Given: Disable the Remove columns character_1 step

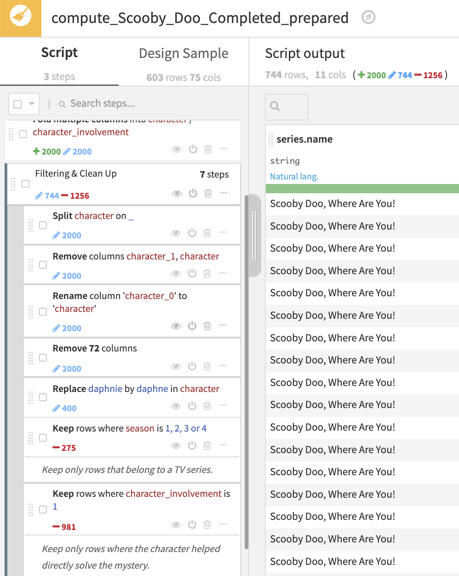Looking at the screenshot, I should (192, 273).
